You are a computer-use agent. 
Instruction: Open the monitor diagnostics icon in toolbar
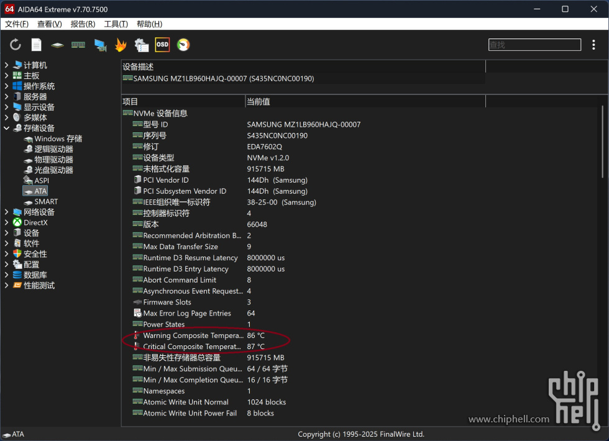pos(100,45)
